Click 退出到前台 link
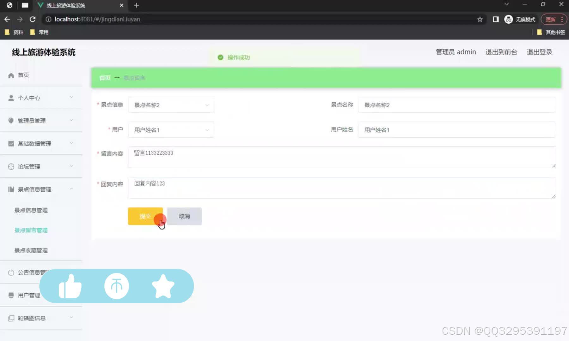This screenshot has width=569, height=341. 501,52
